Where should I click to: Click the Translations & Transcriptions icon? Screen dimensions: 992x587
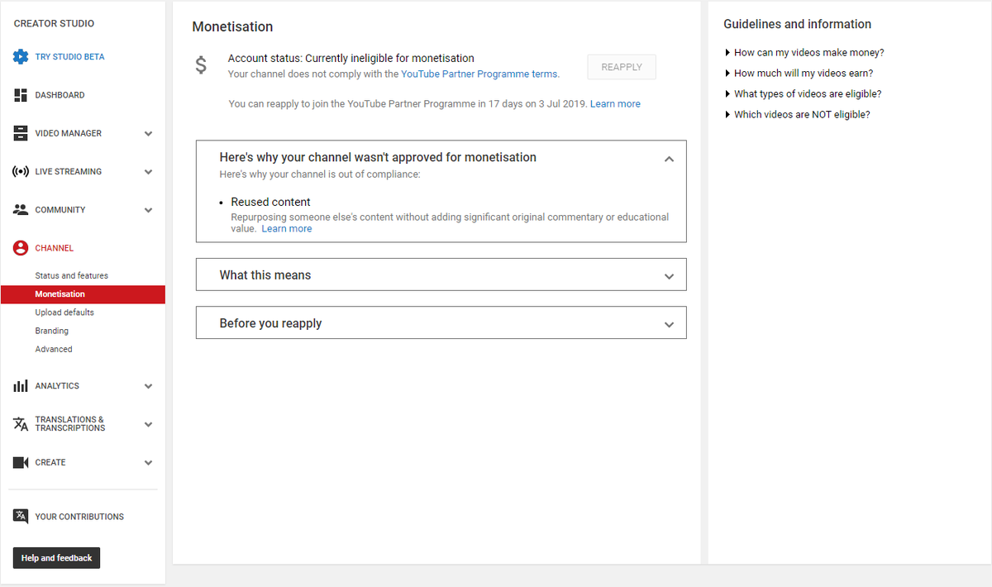click(21, 424)
